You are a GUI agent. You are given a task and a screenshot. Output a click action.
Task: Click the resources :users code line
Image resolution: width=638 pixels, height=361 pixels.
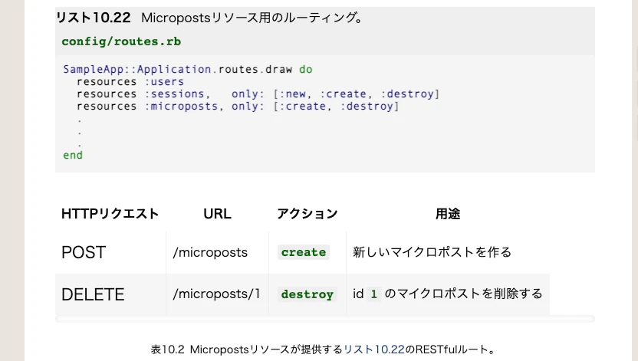pyautogui.click(x=130, y=82)
